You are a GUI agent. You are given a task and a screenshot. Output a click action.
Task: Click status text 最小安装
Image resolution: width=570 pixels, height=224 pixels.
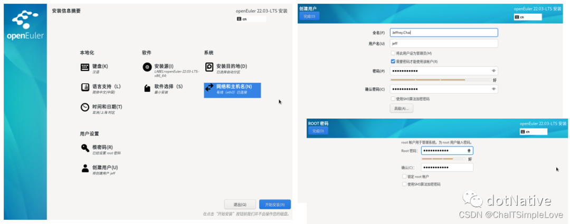(x=160, y=92)
